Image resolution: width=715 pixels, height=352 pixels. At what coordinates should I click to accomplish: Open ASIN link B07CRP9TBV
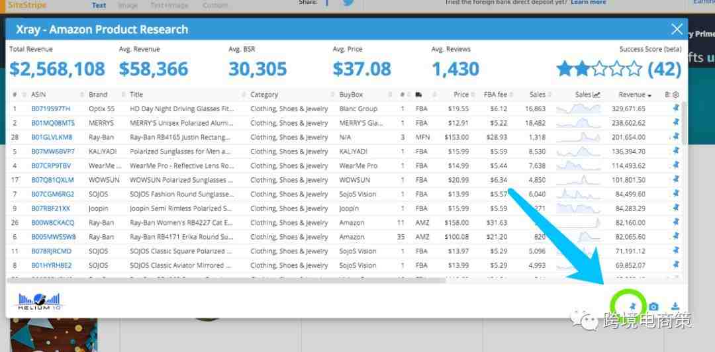[51, 165]
